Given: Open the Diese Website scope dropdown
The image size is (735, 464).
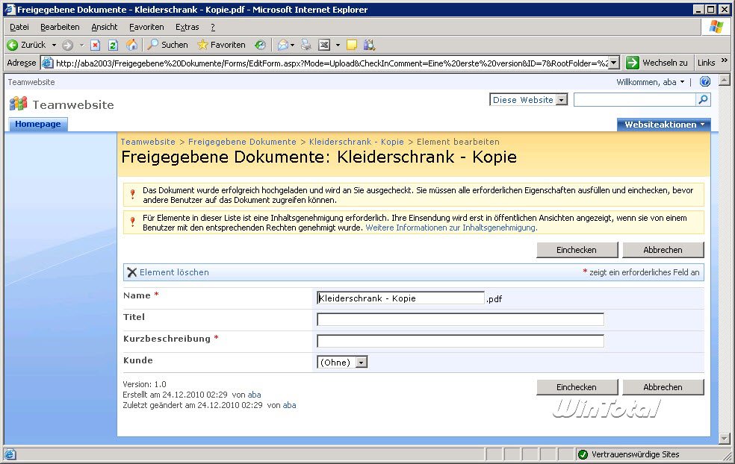Looking at the screenshot, I should tap(562, 100).
